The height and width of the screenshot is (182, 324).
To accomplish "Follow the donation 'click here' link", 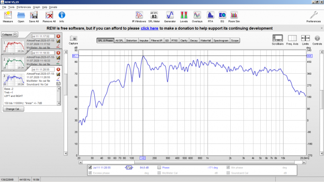I will pyautogui.click(x=149, y=28).
